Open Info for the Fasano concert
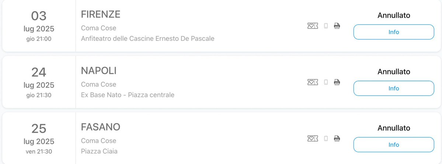This screenshot has width=442, height=164. (x=394, y=145)
